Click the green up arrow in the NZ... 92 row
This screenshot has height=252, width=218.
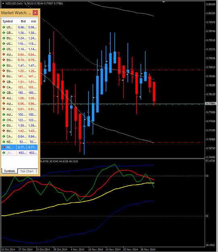4,142
